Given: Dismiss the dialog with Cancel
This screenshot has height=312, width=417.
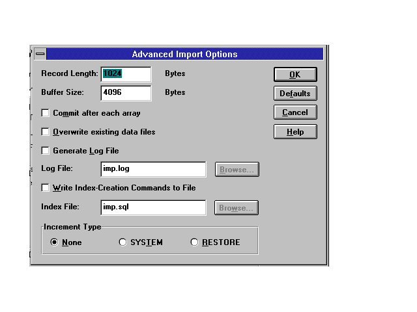Looking at the screenshot, I should [x=295, y=112].
